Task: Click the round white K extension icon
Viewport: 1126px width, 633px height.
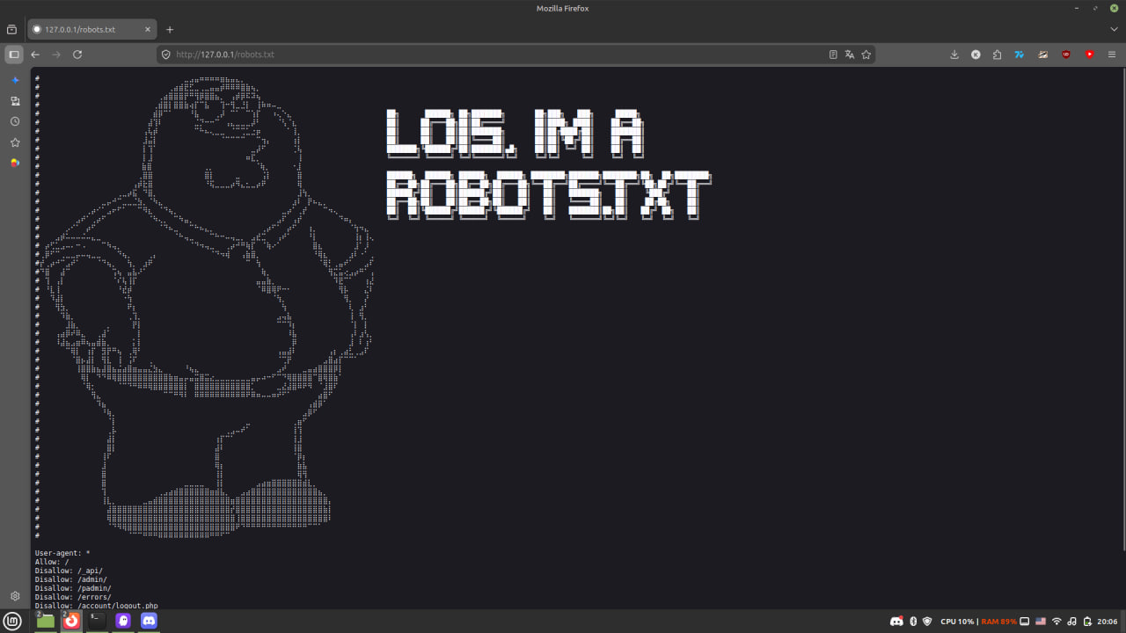Action: (976, 55)
